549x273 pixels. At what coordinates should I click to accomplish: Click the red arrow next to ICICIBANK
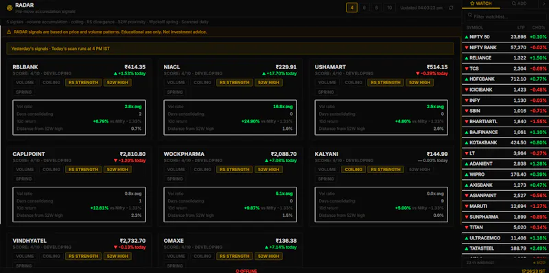(467, 90)
